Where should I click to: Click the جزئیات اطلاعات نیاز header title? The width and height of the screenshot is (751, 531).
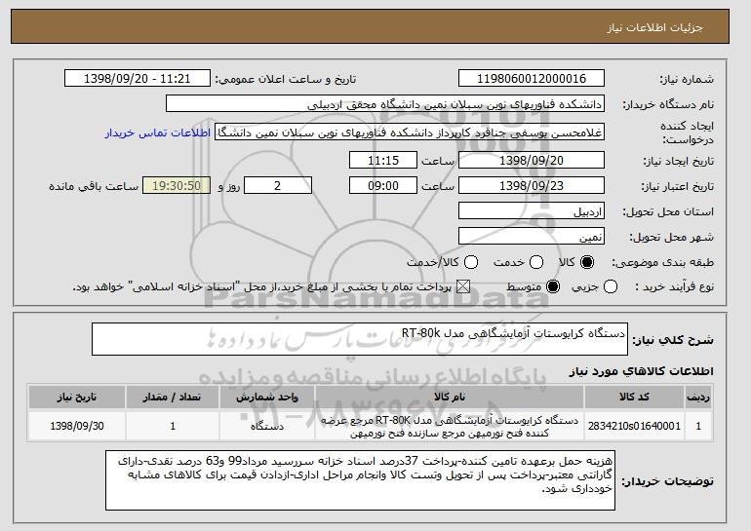654,27
